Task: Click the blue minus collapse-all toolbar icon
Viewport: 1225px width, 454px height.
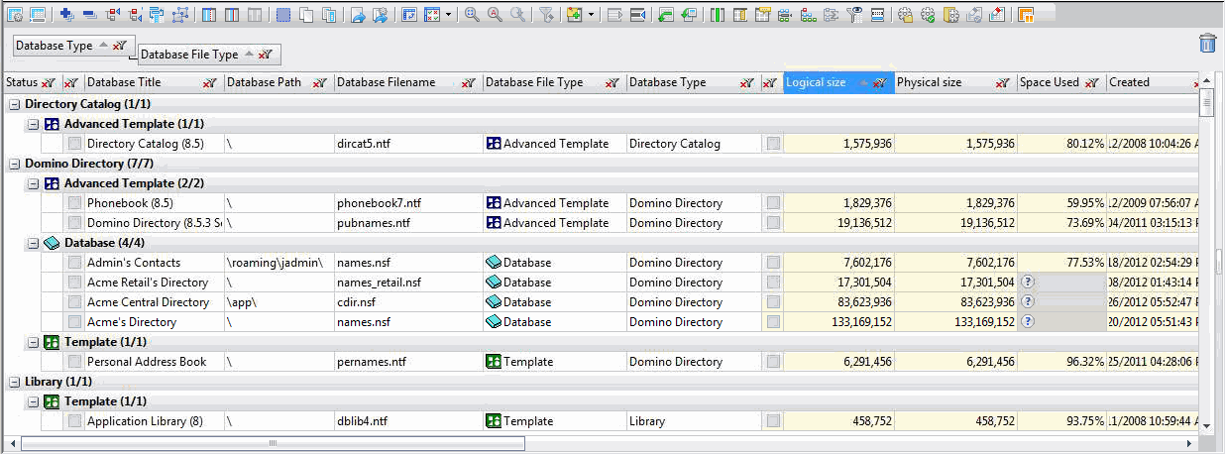Action: pyautogui.click(x=88, y=15)
